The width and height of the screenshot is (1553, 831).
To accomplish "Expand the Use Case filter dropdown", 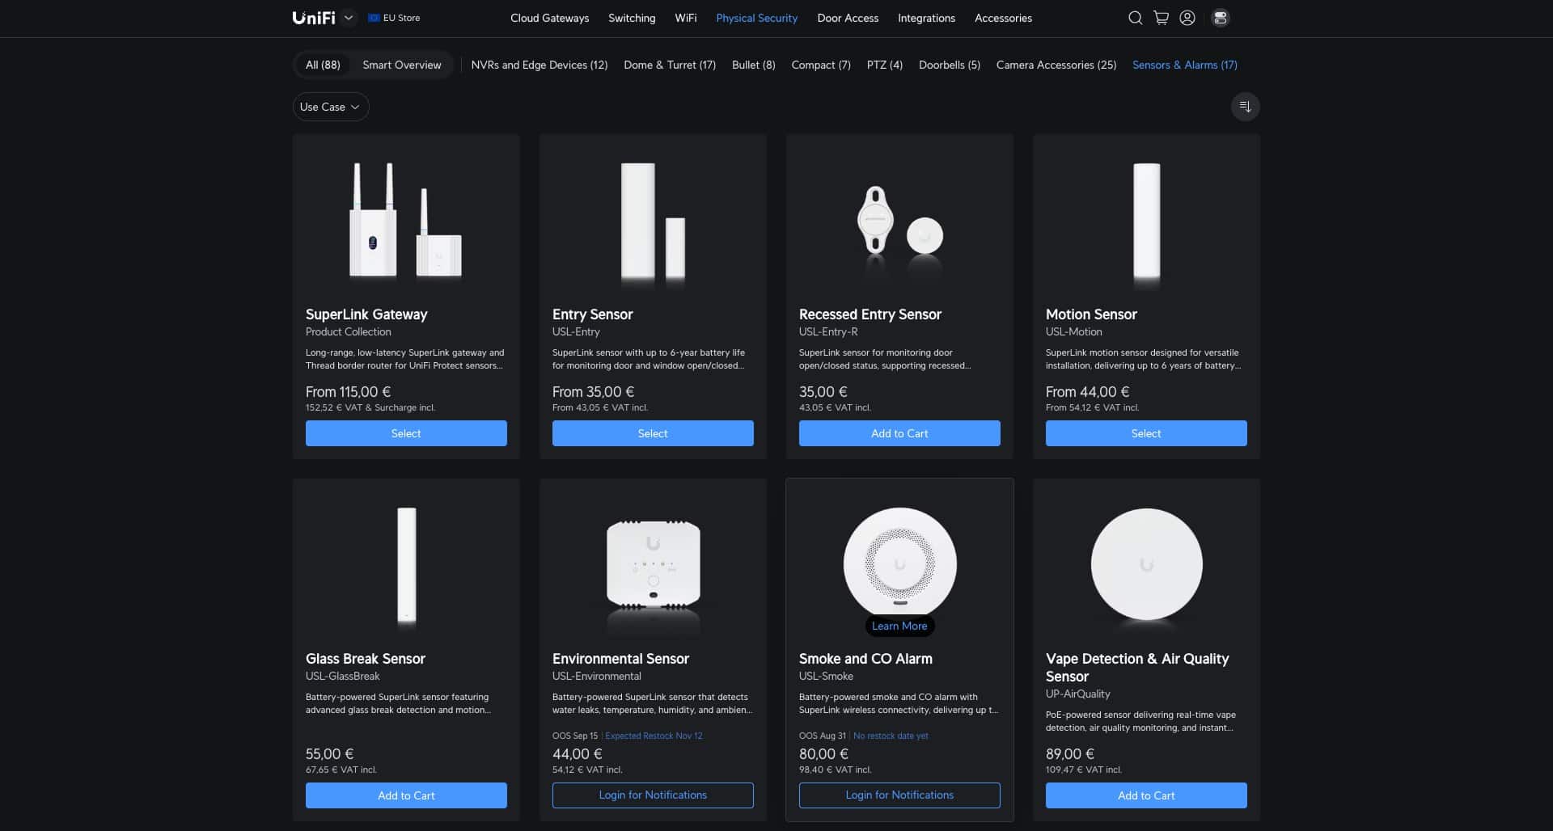I will [331, 107].
